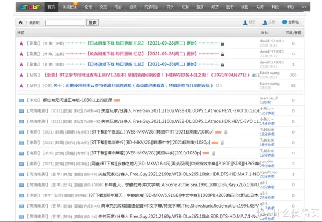Switch to the 电影 nav tab
Viewport: 322px width, 222px height.
coord(118,7)
